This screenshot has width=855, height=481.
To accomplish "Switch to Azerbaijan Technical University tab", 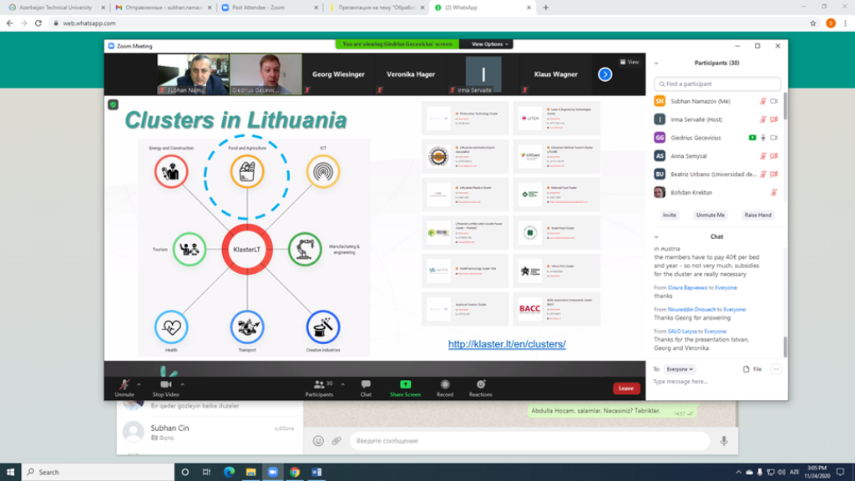I will pyautogui.click(x=58, y=8).
